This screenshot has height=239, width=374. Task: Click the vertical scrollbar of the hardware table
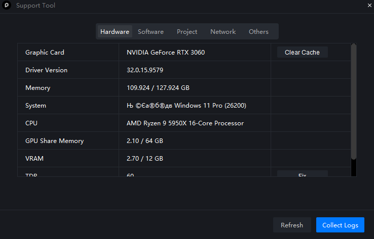tap(354, 101)
